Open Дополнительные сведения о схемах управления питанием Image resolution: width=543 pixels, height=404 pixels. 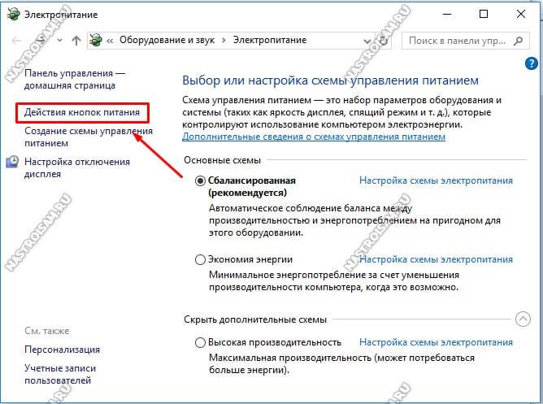314,137
